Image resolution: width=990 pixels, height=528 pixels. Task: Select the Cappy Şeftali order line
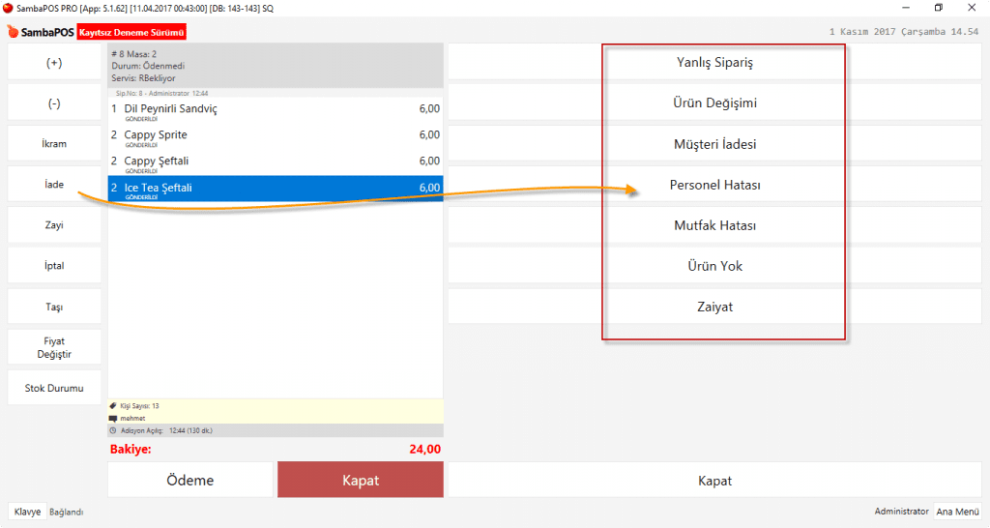275,162
